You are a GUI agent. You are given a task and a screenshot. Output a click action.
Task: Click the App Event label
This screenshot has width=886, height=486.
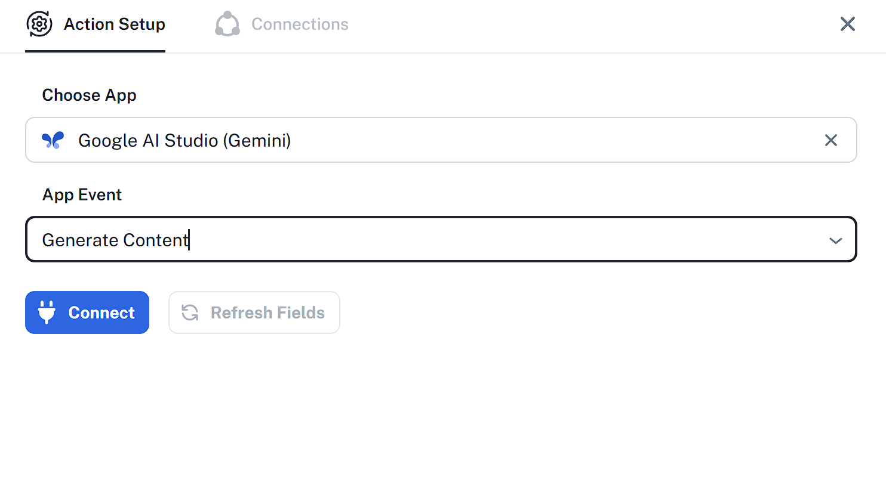click(x=82, y=195)
